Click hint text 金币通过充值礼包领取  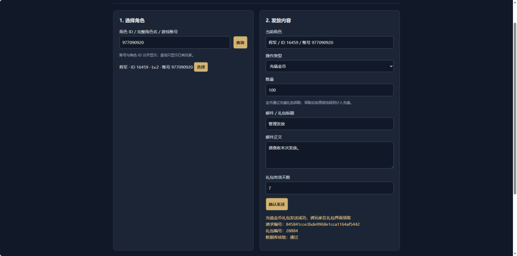(x=309, y=103)
